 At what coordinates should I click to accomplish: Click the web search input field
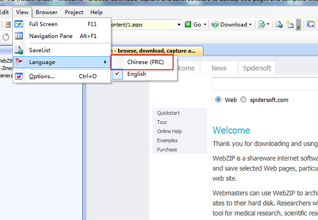(x=264, y=84)
